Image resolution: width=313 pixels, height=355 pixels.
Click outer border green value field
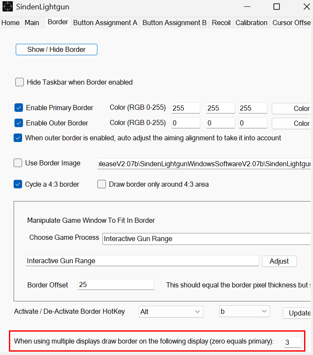[221, 123]
